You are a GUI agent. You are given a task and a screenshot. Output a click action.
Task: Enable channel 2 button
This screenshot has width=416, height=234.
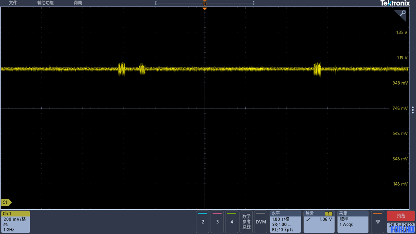click(x=203, y=222)
